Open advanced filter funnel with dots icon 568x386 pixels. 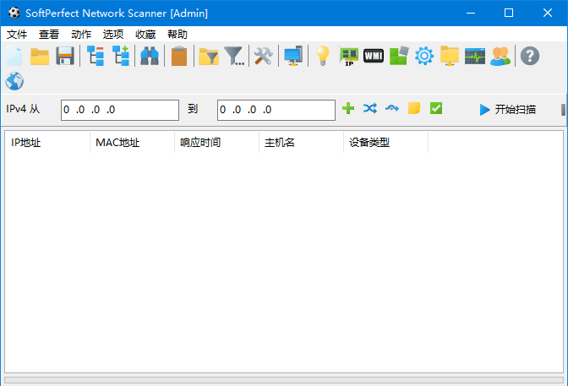234,56
